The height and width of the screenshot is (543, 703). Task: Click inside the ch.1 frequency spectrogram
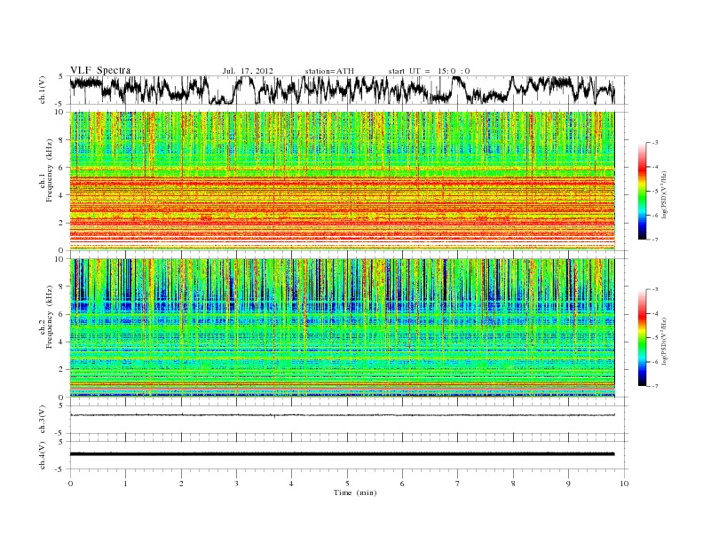[342, 181]
